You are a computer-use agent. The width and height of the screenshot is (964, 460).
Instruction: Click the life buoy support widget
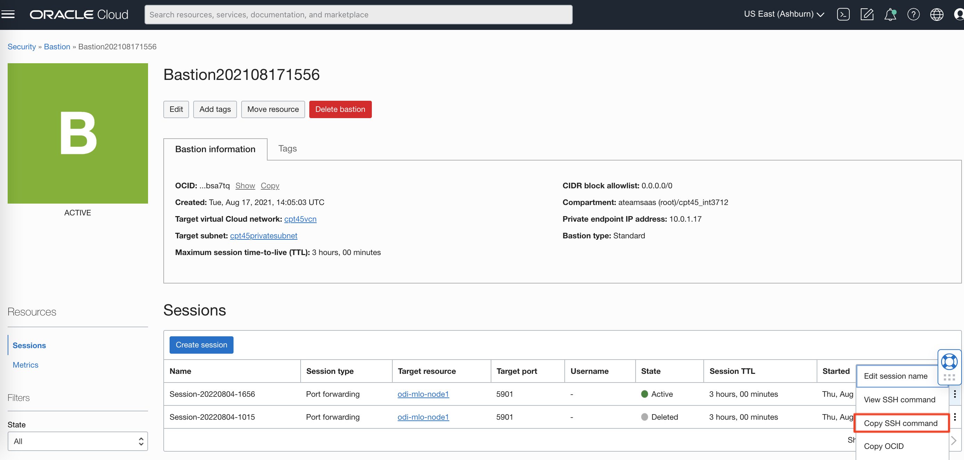(949, 362)
